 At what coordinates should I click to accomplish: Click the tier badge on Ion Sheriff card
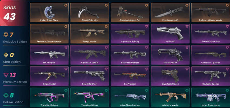187,27
